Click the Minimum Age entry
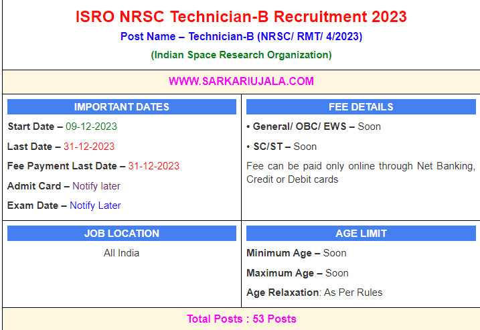 pyautogui.click(x=296, y=253)
